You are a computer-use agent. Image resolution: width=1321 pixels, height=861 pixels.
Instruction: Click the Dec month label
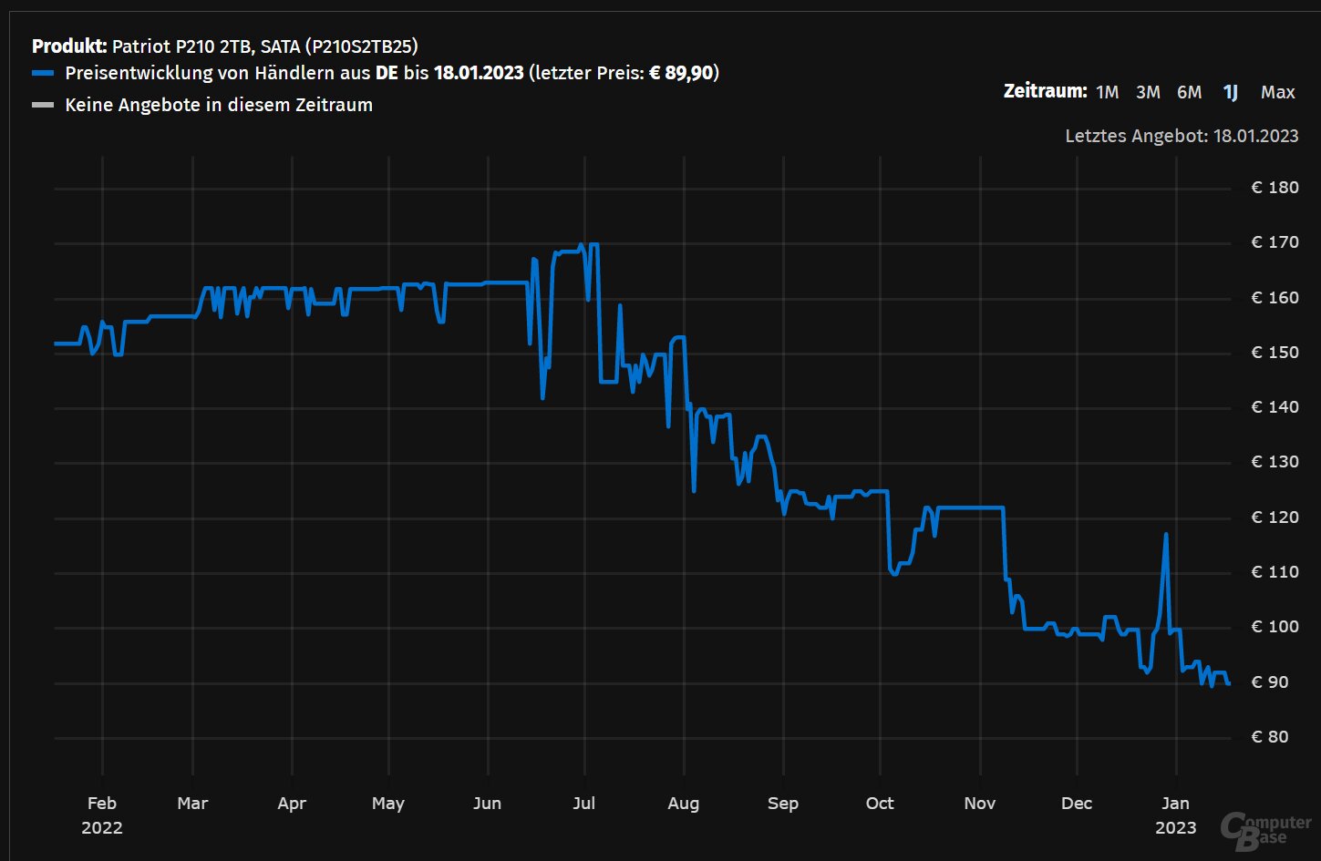(x=1077, y=804)
